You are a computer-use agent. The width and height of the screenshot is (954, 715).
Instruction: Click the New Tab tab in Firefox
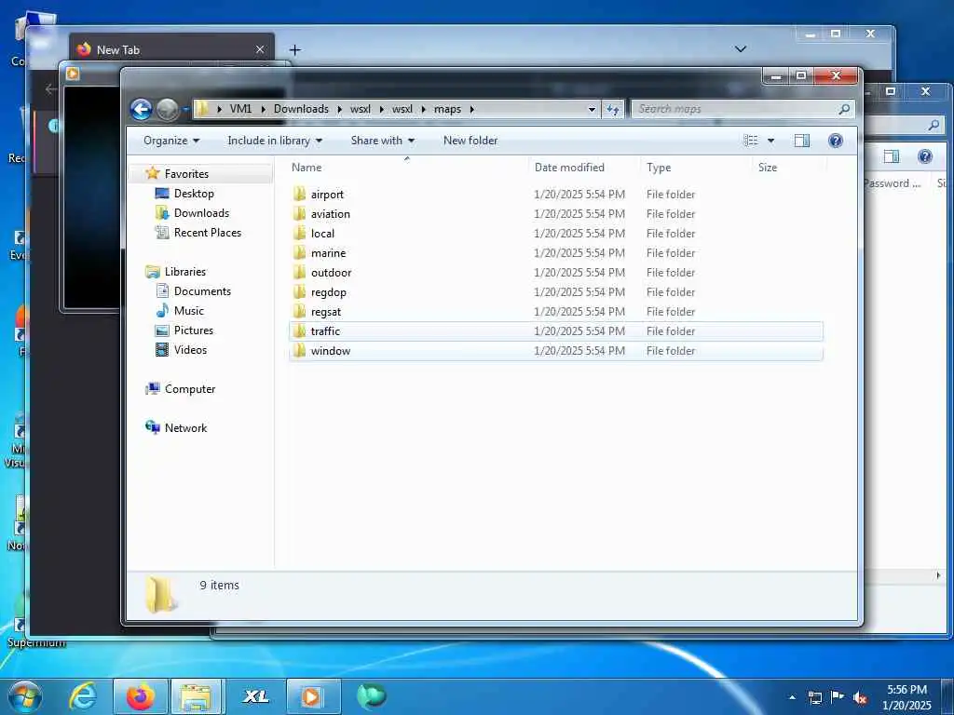172,48
